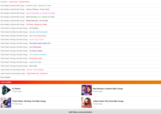Image resolution: width=161 pixels, height=114 pixels.
Task: Open Geruaa Odhaniya - Pawan Singh song
Action: 38,9
